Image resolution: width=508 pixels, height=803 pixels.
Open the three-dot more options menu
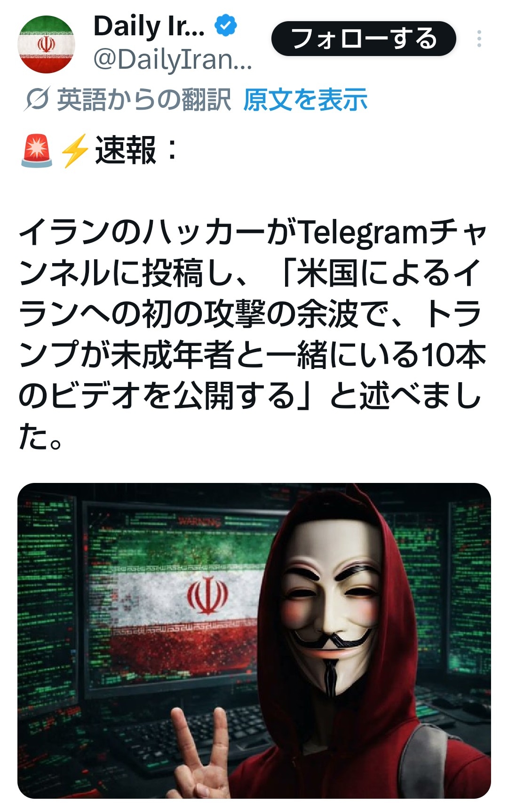pos(479,39)
